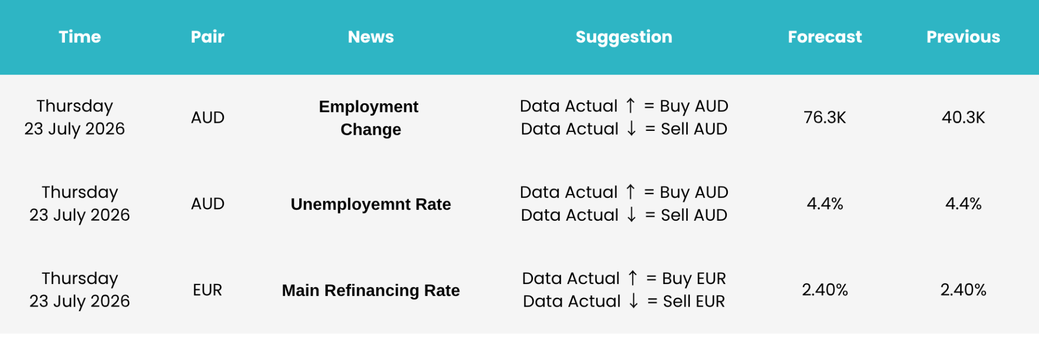Screen dimensions: 1039x337
Task: Select the down arrow in Unemployment Rate row
Action: (632, 214)
